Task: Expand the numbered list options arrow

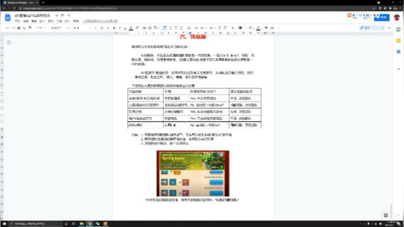Action: coord(215,28)
